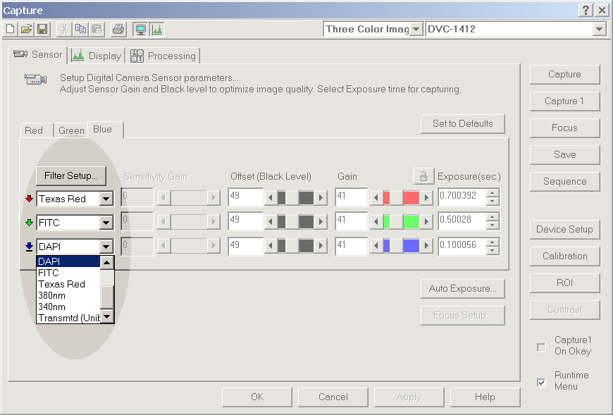The height and width of the screenshot is (415, 613).
Task: Click the Set to Defaults button
Action: click(462, 124)
